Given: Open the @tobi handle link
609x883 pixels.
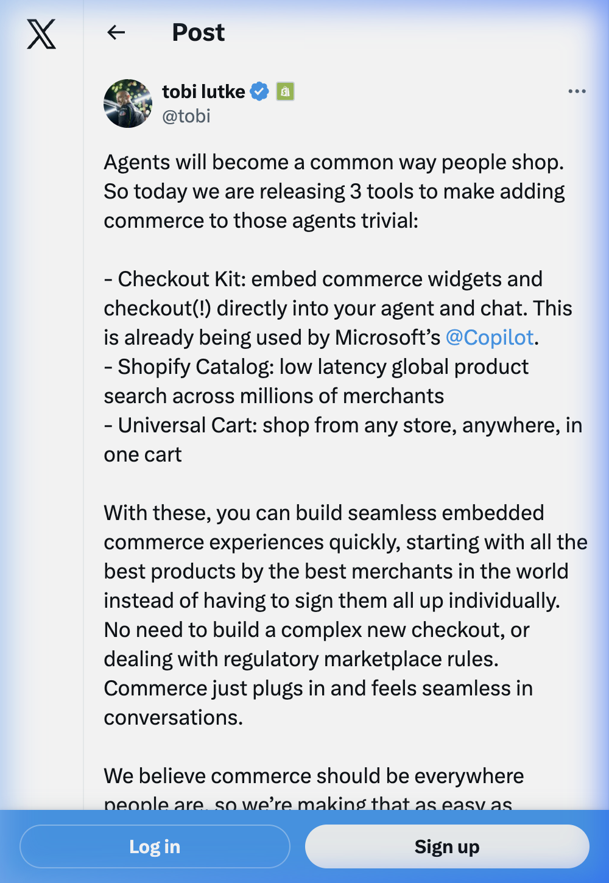Looking at the screenshot, I should [186, 116].
